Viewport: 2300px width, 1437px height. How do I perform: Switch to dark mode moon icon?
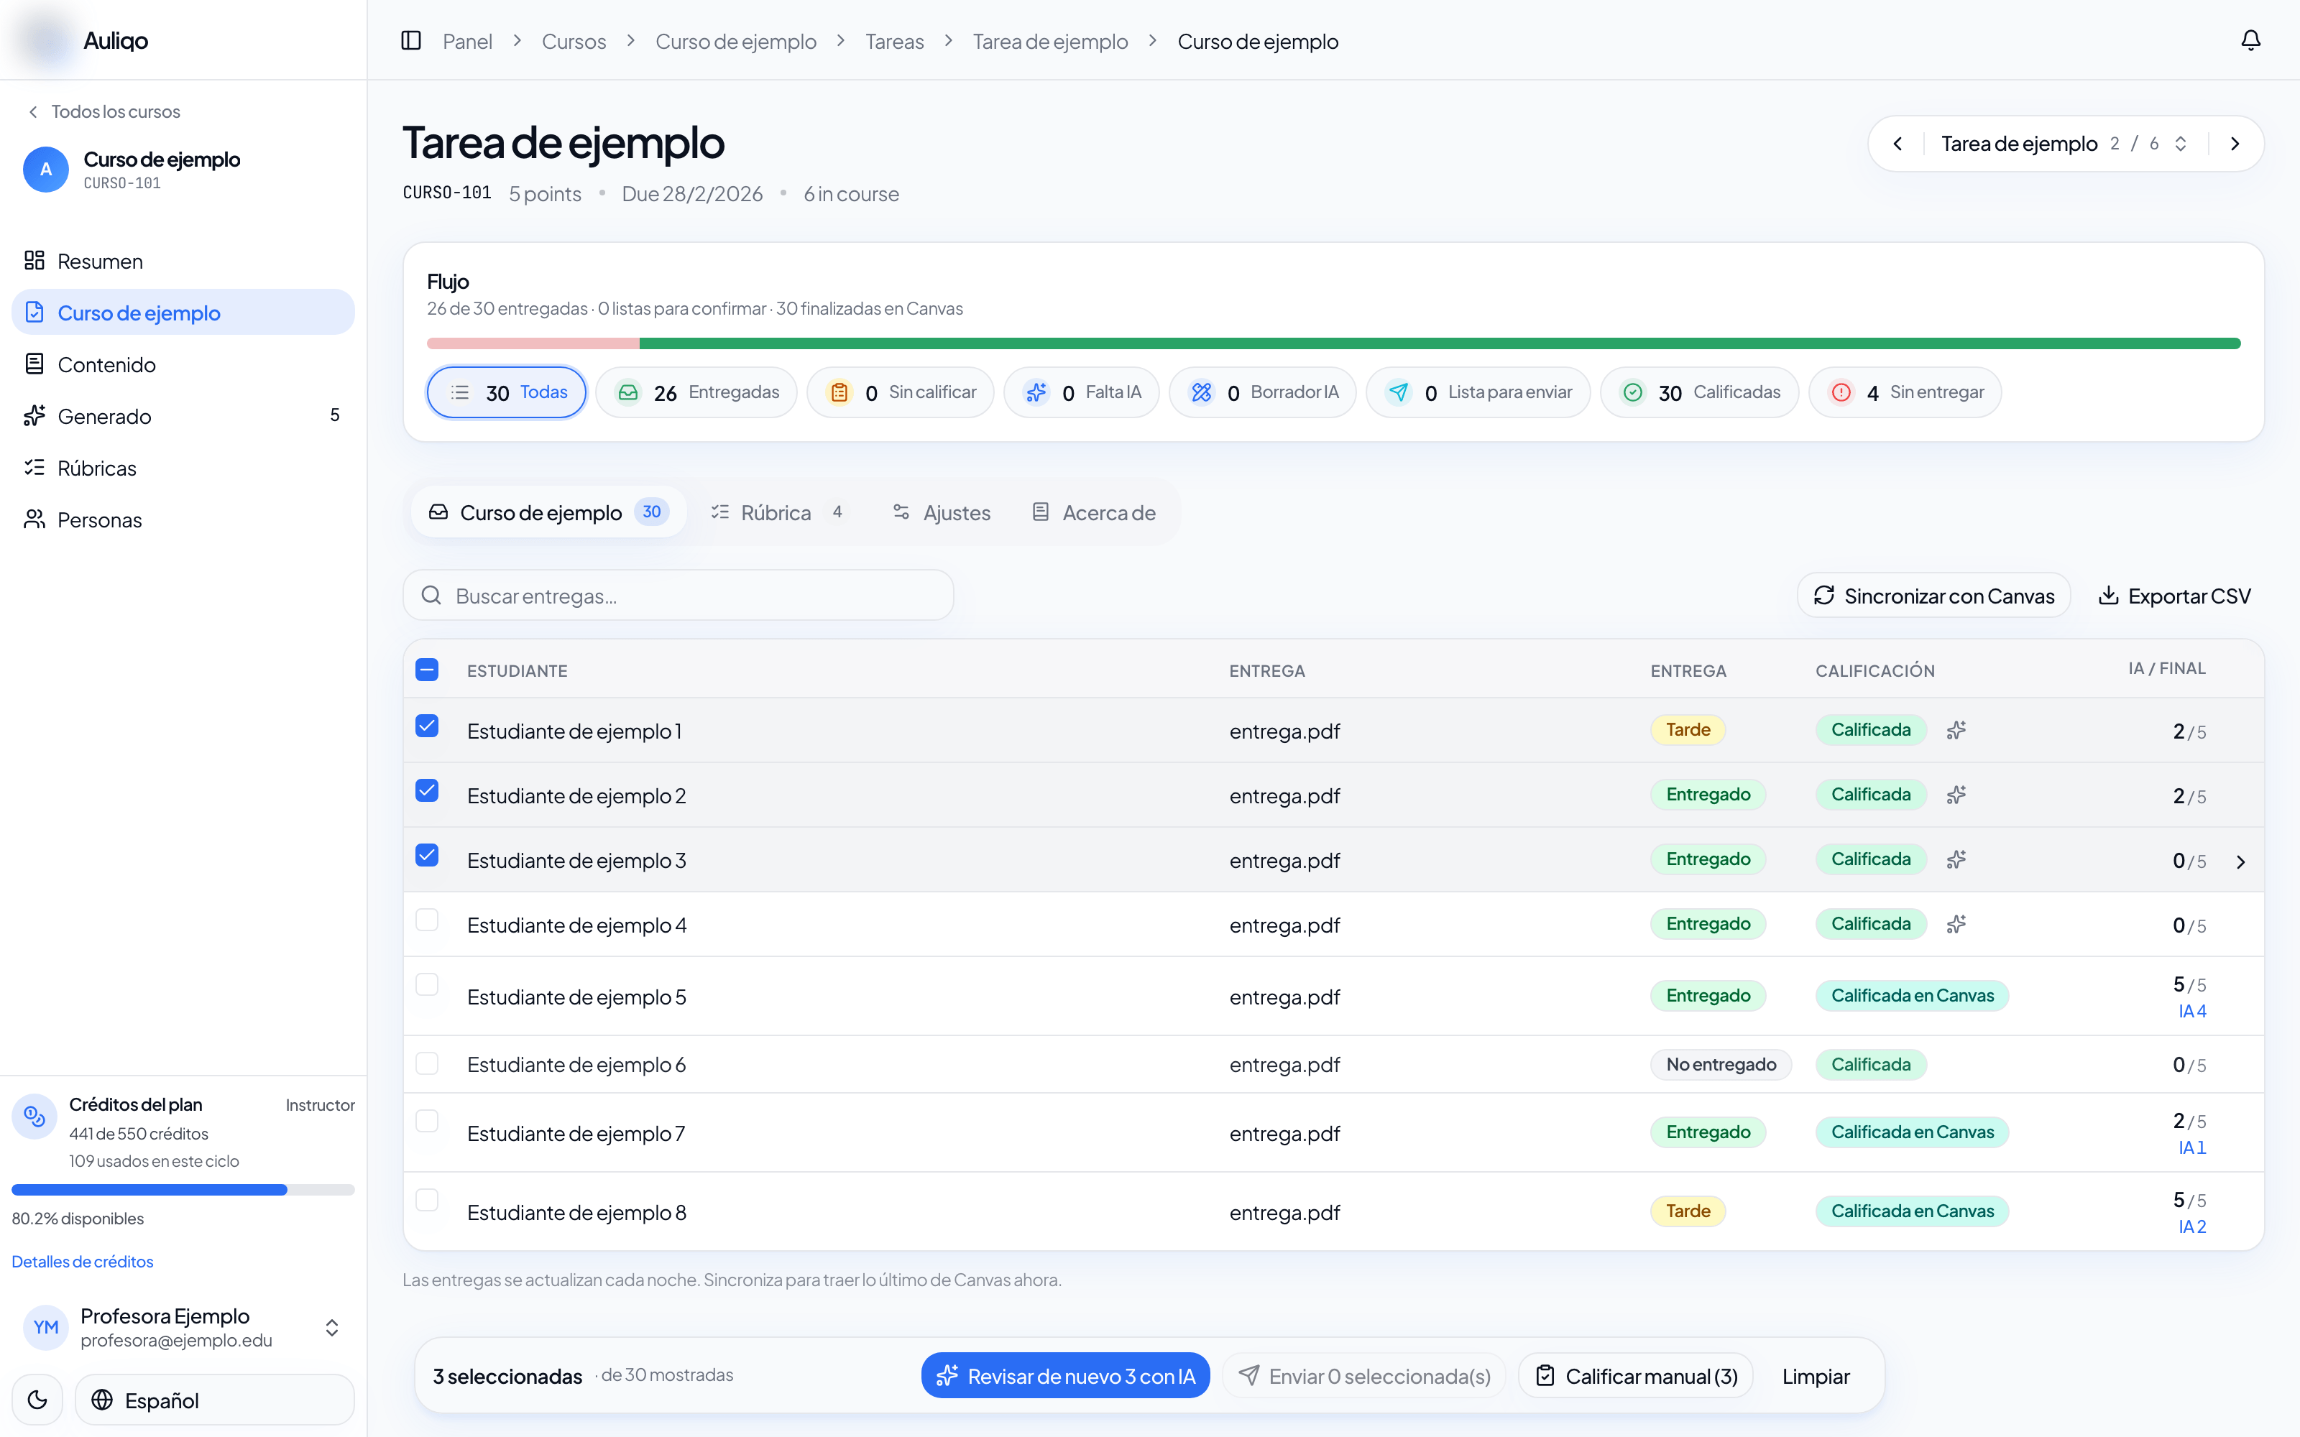point(37,1399)
